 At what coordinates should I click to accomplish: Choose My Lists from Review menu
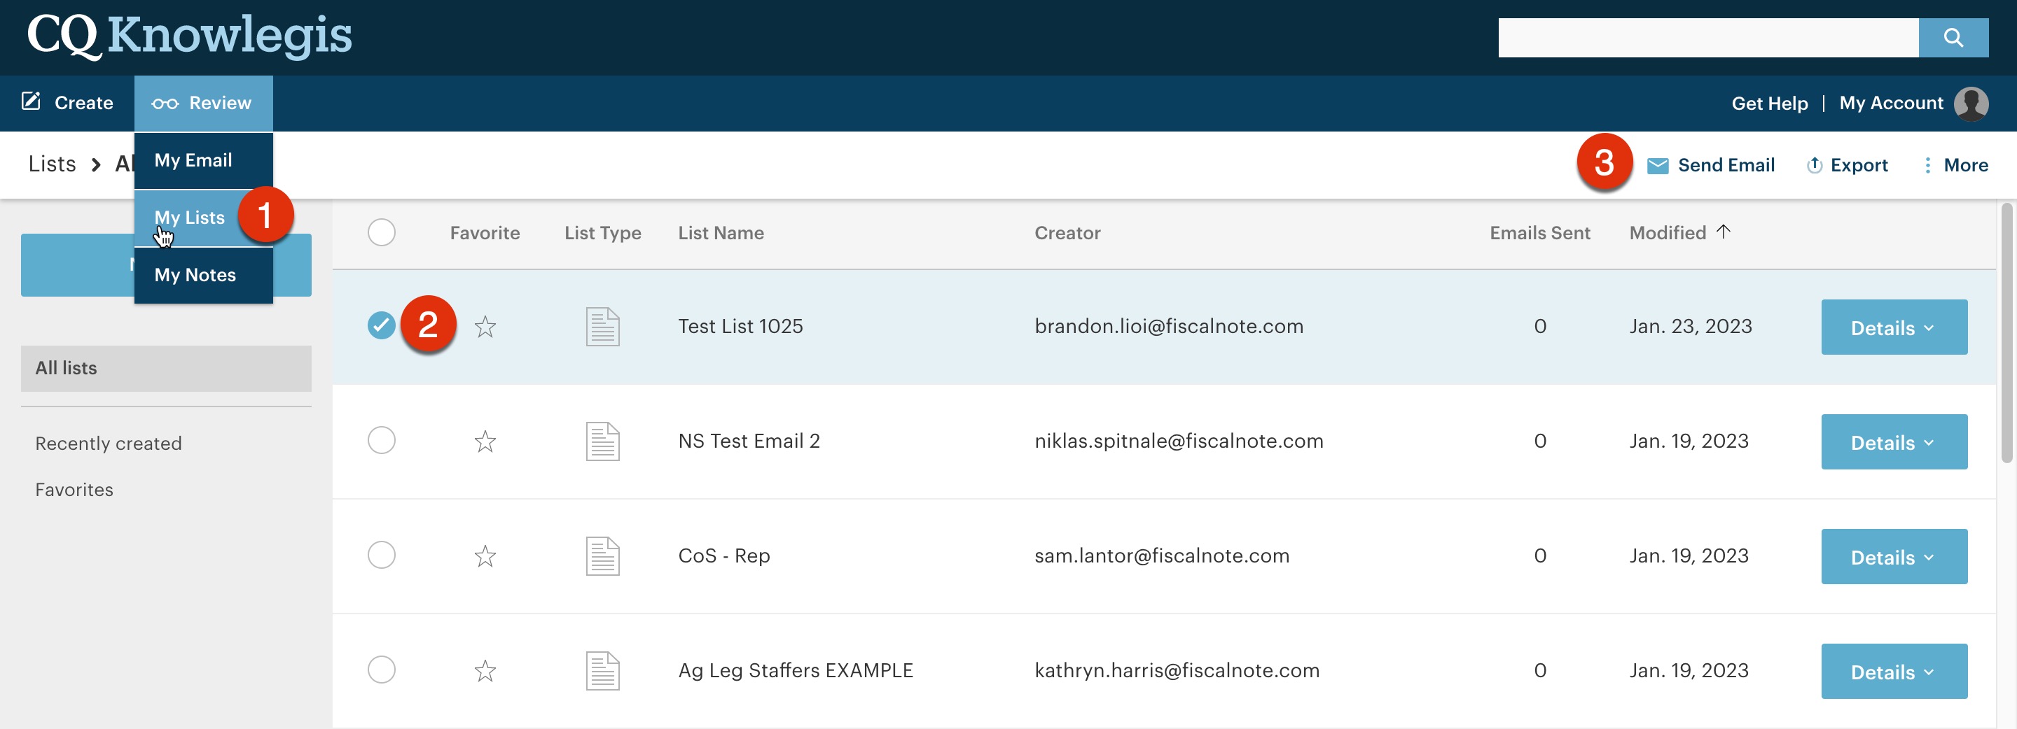pyautogui.click(x=190, y=218)
